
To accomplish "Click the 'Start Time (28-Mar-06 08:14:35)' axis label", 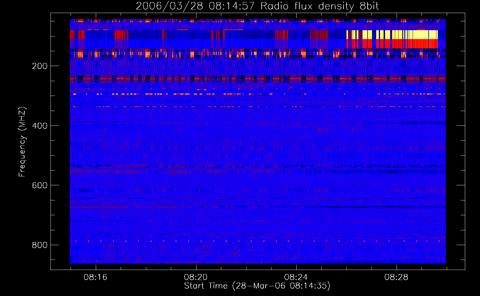I will 257,286.
